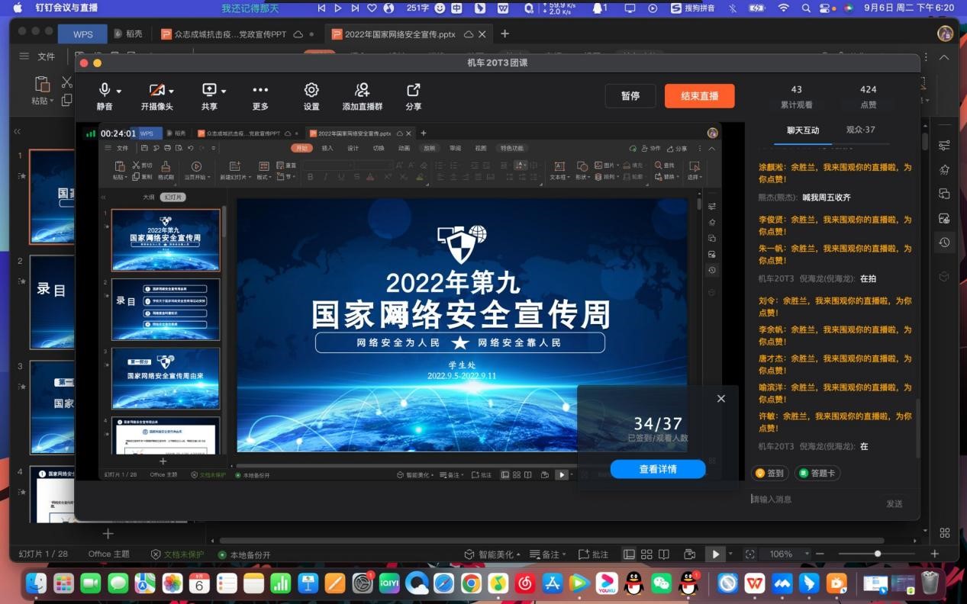Click the 批注 annotation icon in status bar
Screen dimensions: 967x604
[594, 554]
